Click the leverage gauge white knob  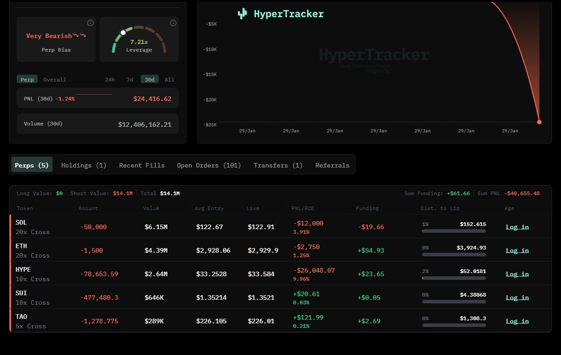123,33
